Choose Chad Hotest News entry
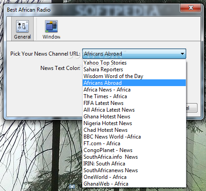 click(x=134, y=130)
